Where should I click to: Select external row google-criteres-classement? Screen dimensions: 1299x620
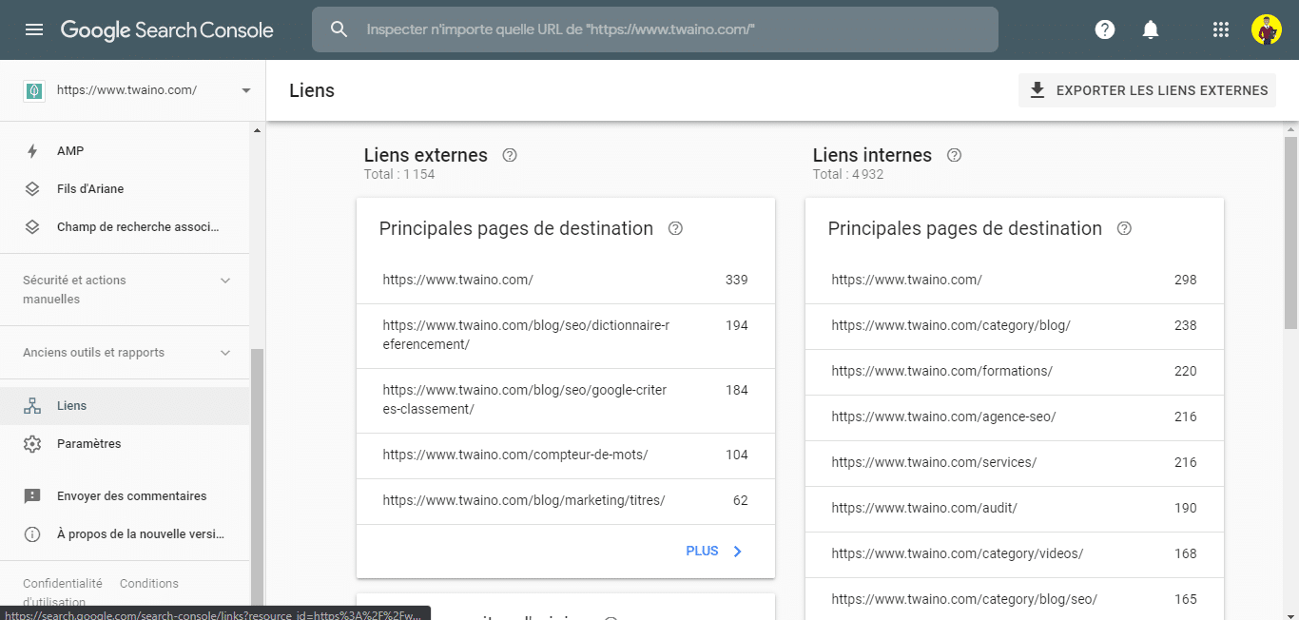[566, 400]
